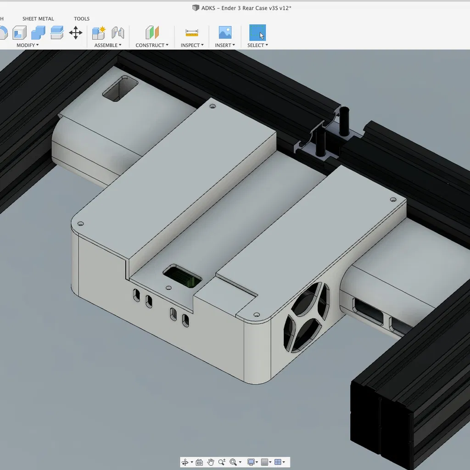Click the Offset Face tool icon

[x=57, y=32]
